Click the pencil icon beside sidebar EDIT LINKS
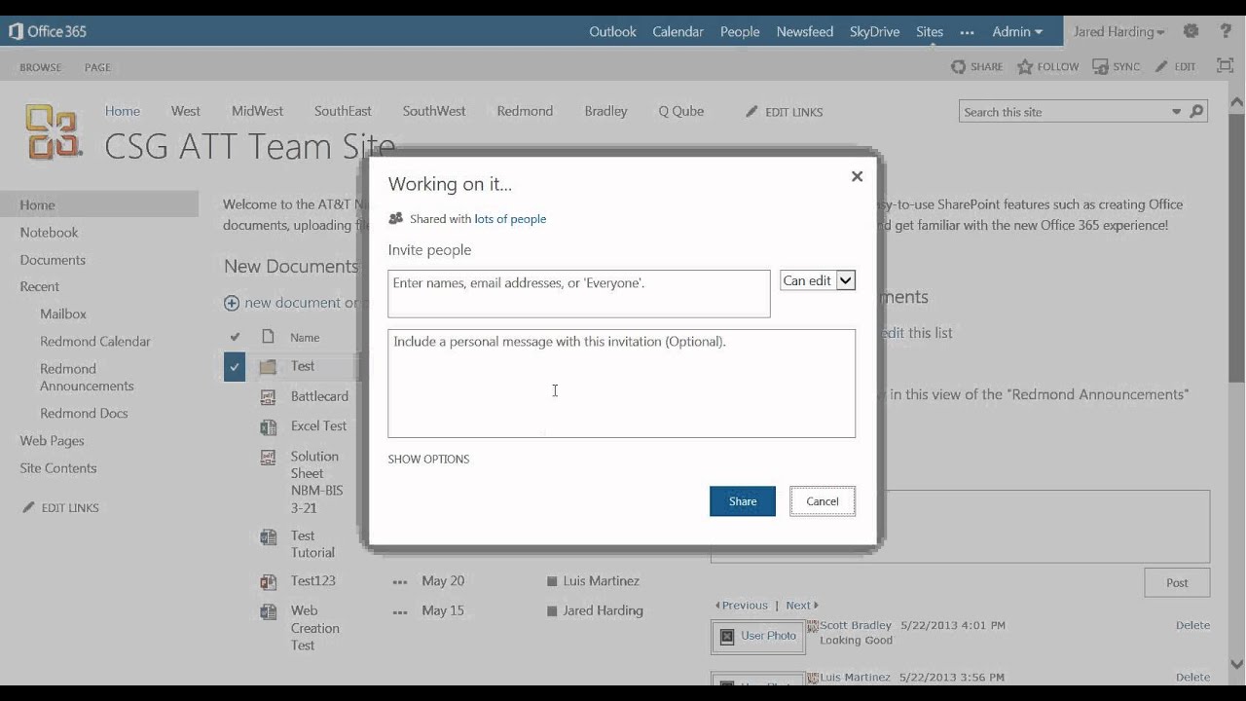 pos(28,507)
